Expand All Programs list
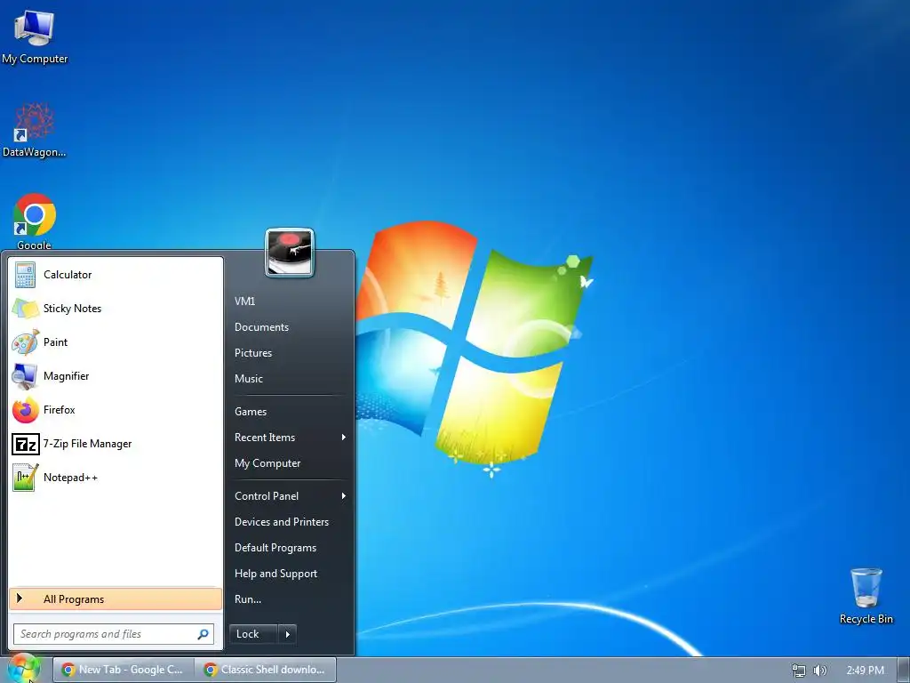Screen dimensions: 910x683 116,599
